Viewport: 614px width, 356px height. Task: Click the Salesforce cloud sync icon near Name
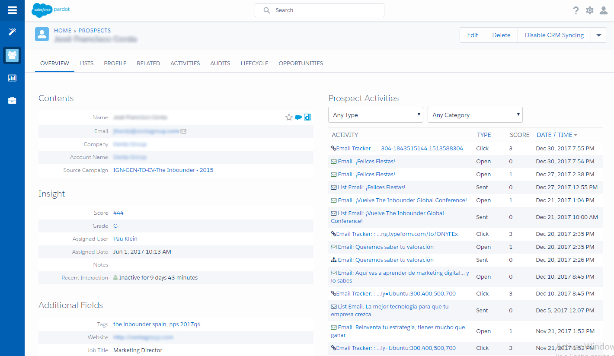298,117
